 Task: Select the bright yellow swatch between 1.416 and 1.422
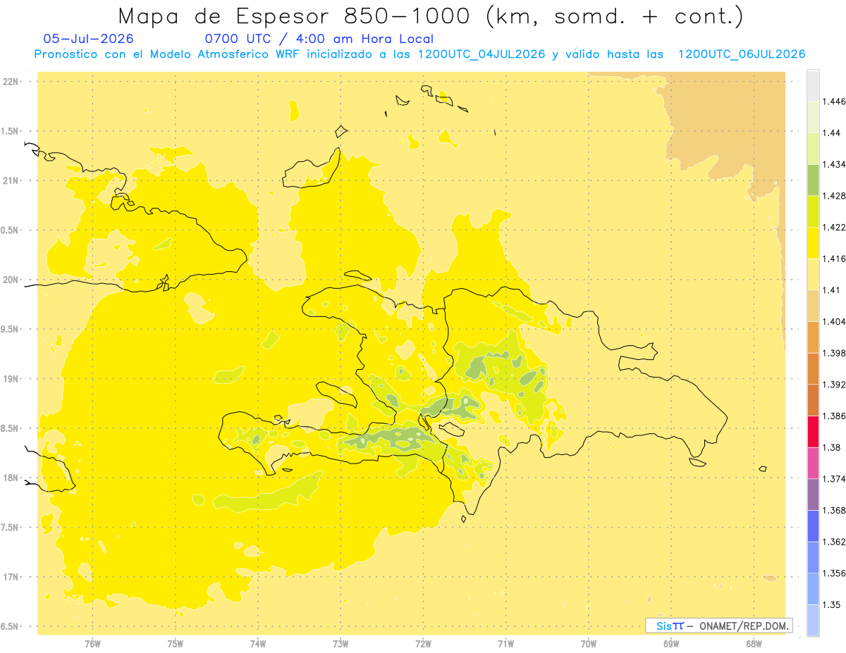point(813,243)
